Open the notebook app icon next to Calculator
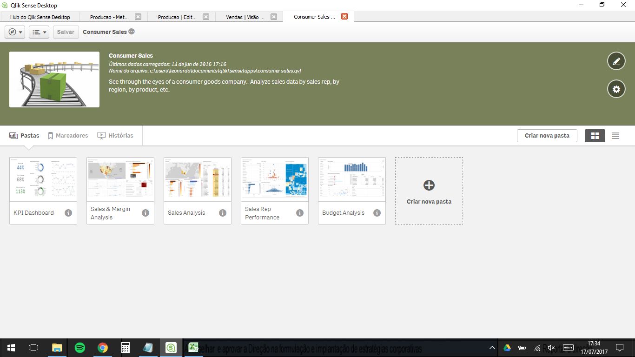635x357 pixels. click(148, 348)
